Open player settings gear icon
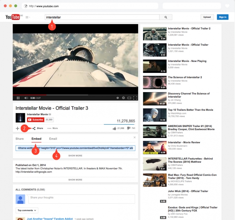Viewport: 235px width, 220px height. tap(123, 98)
